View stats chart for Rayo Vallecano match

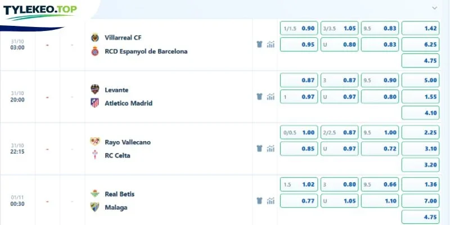(x=271, y=148)
